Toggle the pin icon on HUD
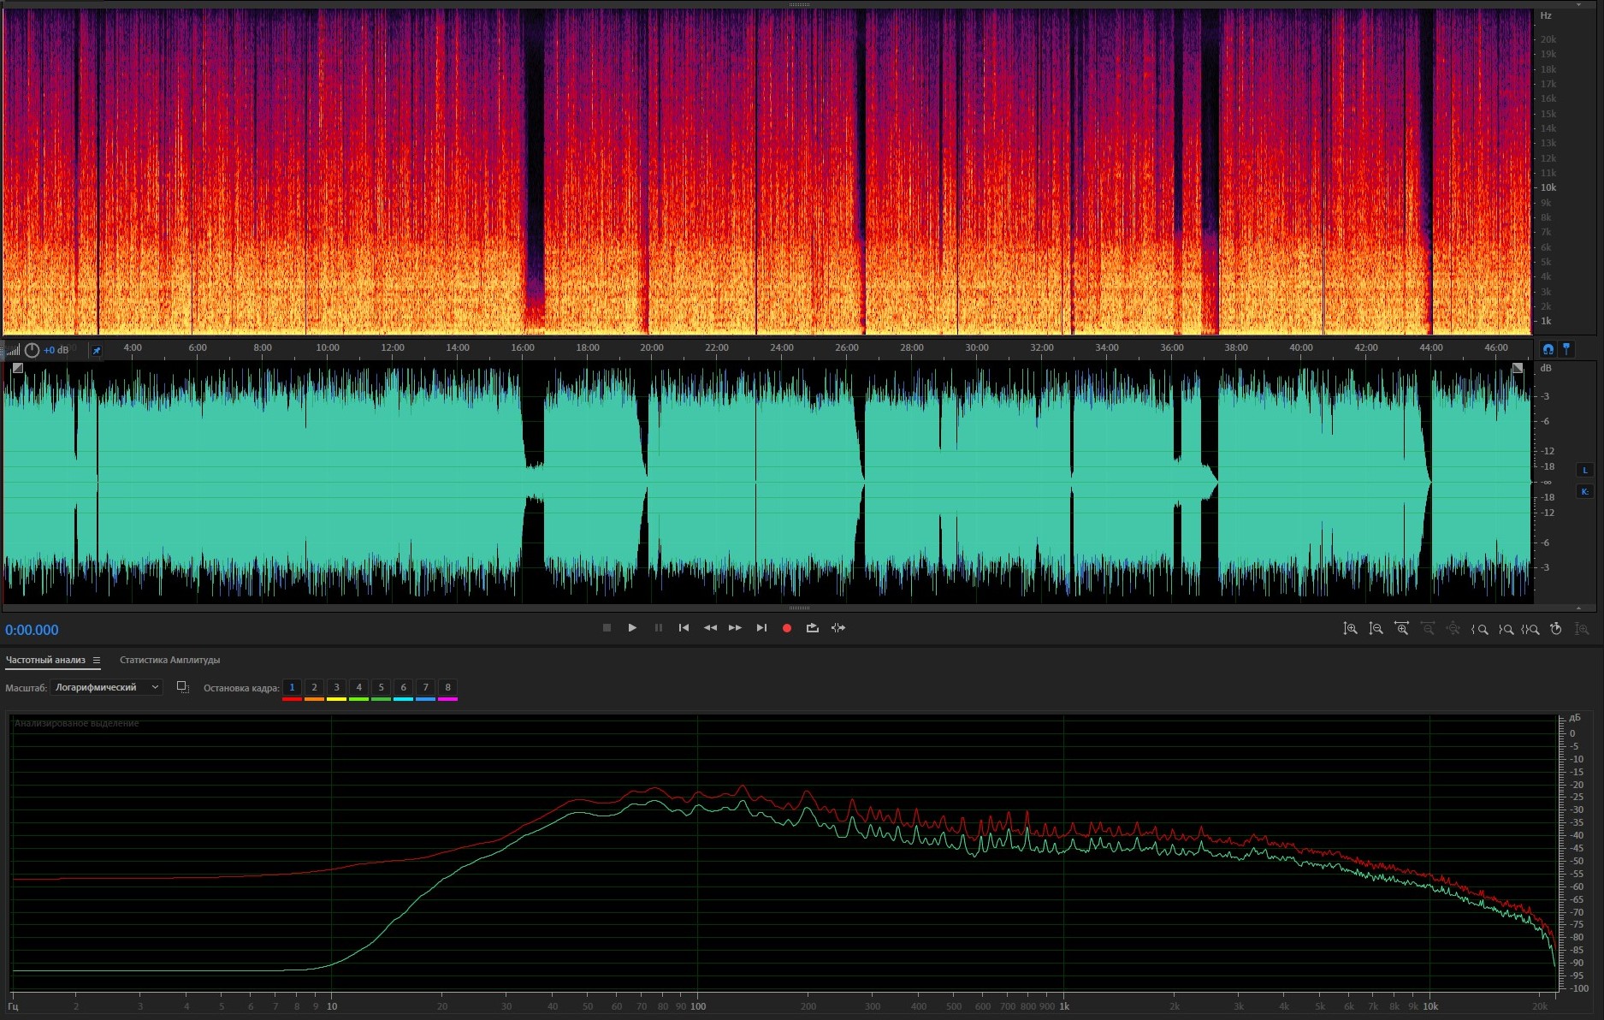 point(97,350)
